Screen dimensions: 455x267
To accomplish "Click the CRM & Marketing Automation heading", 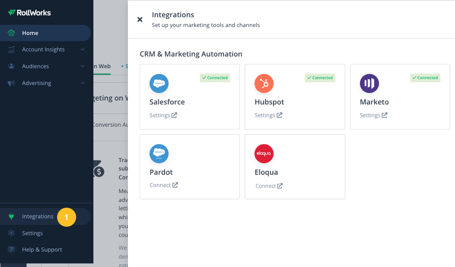I will coord(191,54).
